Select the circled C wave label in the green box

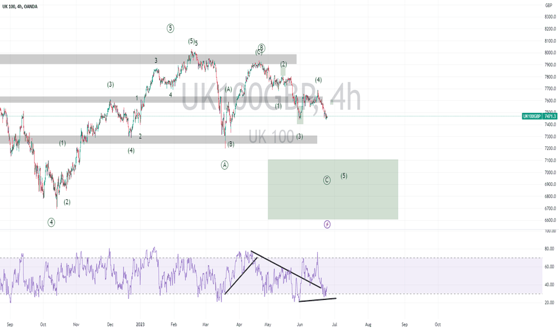click(327, 180)
